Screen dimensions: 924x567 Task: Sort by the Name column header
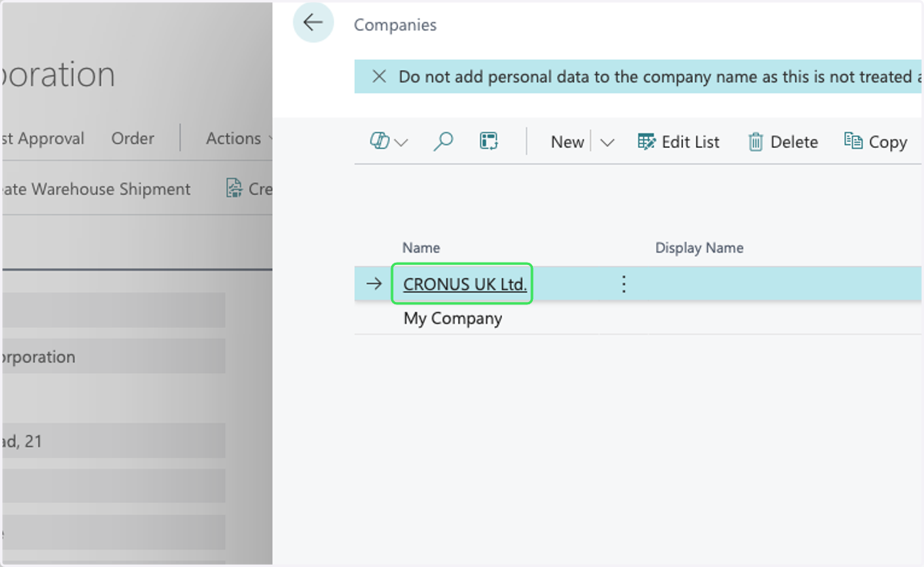coord(421,247)
